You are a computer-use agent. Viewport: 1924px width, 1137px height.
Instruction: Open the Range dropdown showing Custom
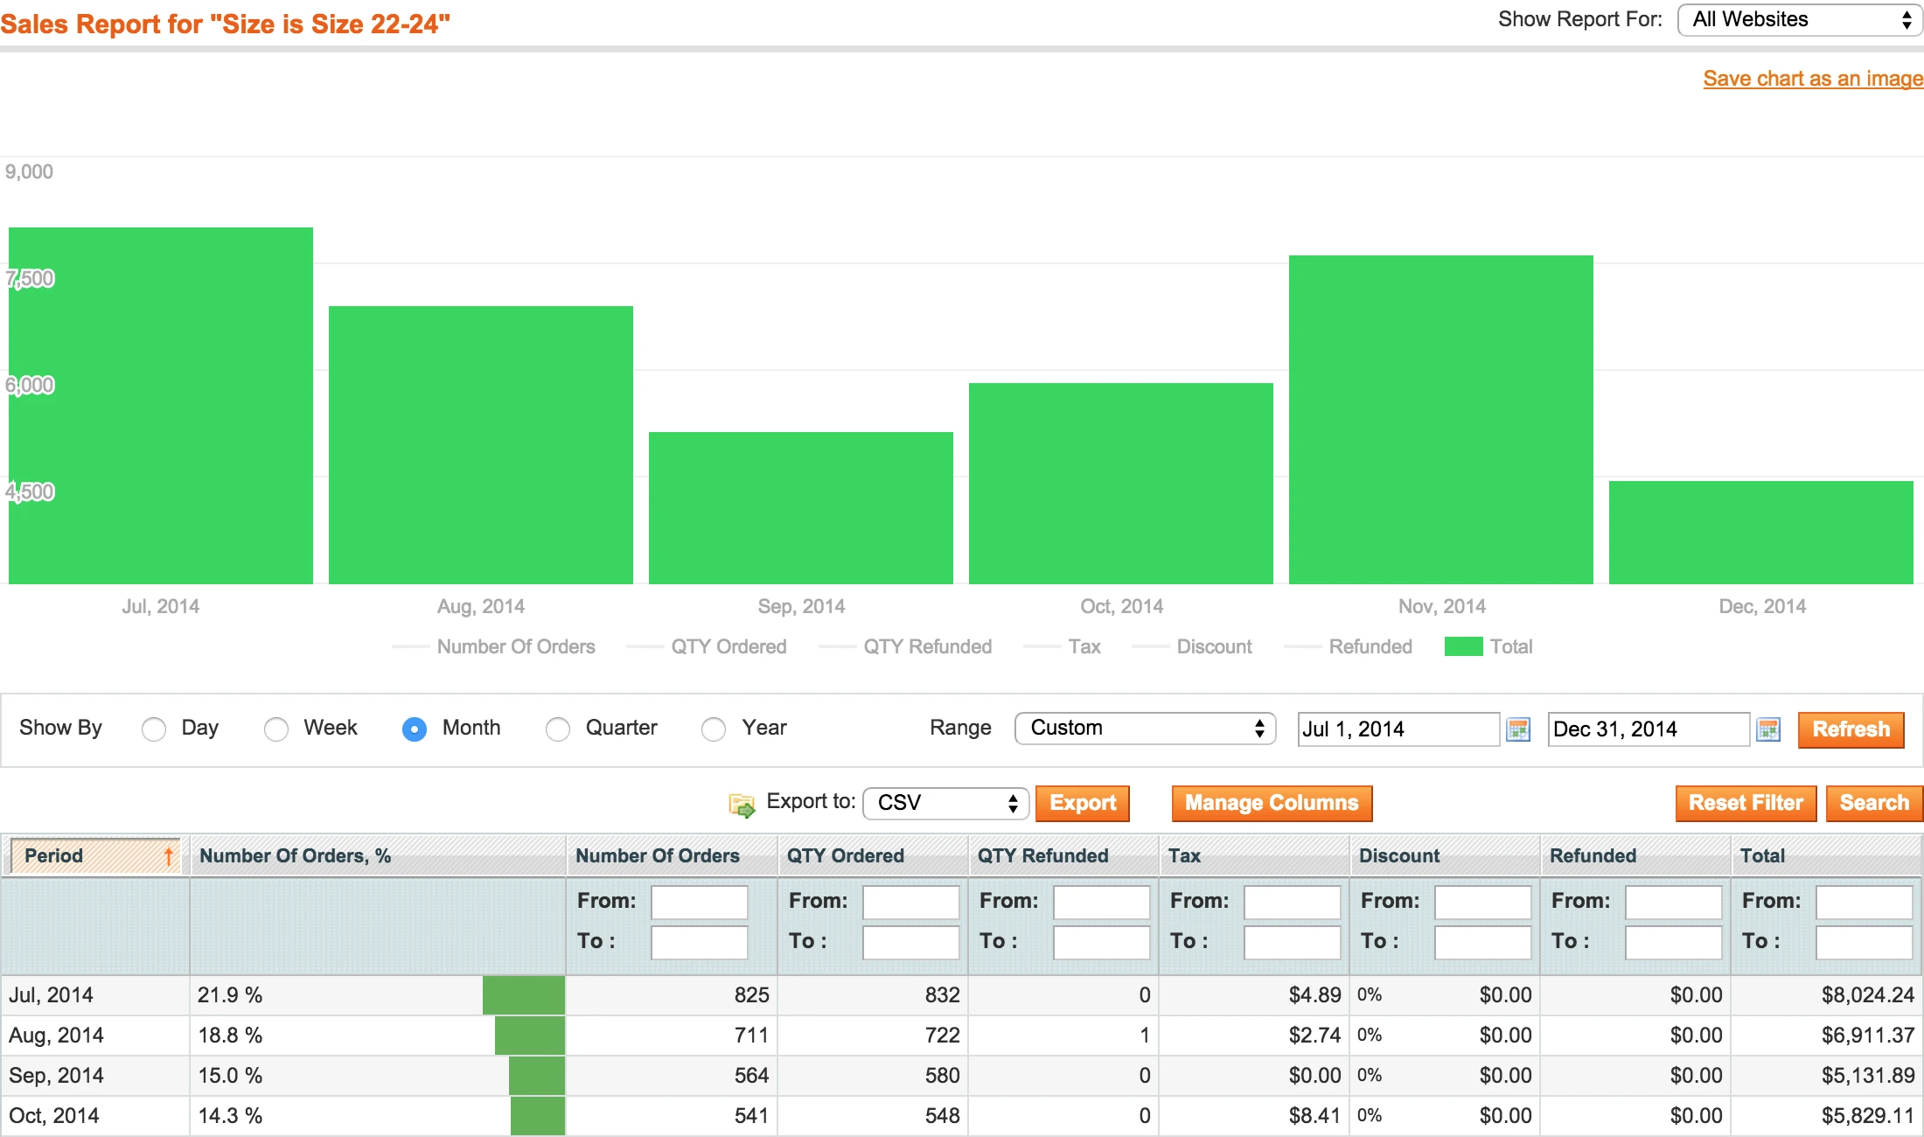[1144, 728]
